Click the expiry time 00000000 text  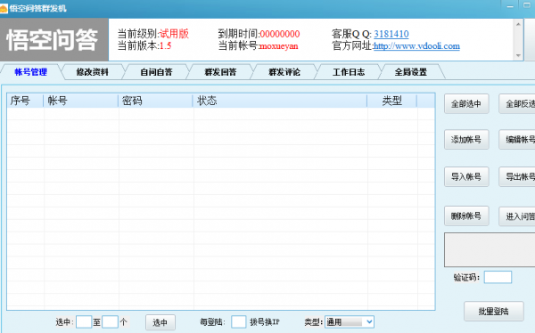(280, 34)
